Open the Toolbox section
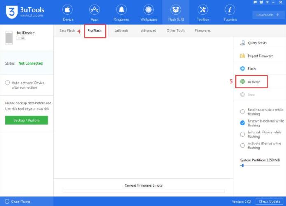286x206 pixels. click(x=203, y=12)
